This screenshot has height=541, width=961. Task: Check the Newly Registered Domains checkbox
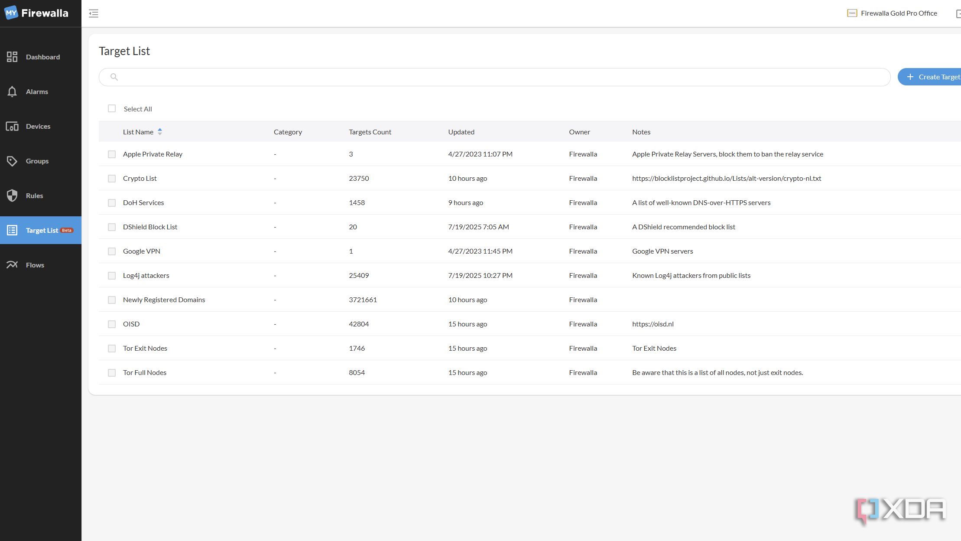click(x=112, y=300)
